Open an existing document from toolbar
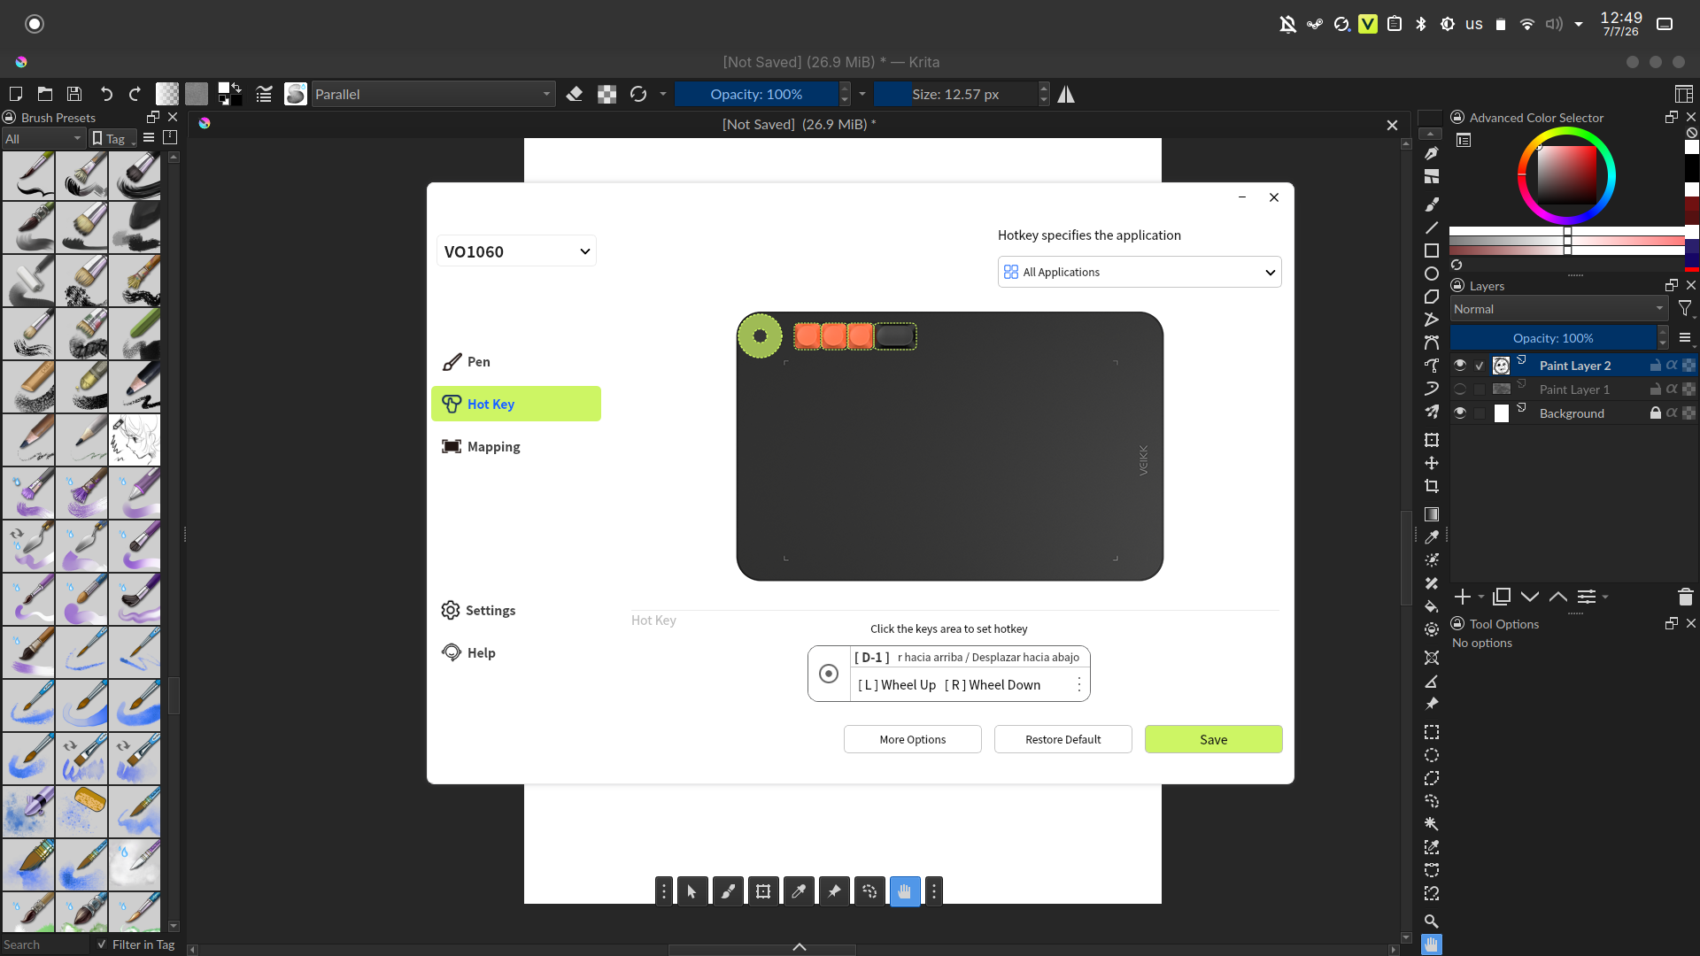This screenshot has height=956, width=1700. point(45,94)
